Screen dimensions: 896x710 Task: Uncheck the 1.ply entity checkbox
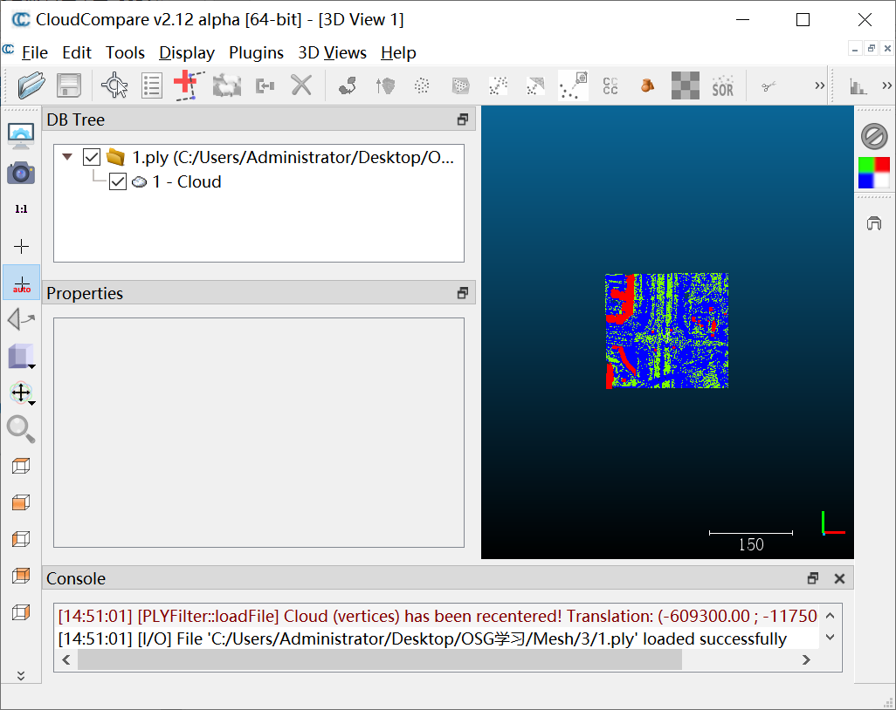coord(91,157)
